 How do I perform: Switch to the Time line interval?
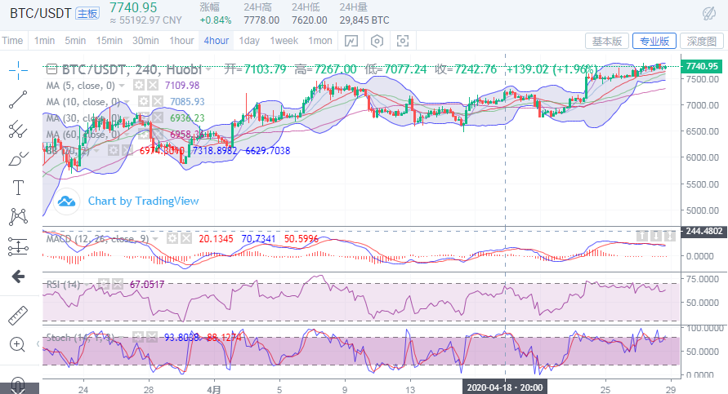[12, 41]
